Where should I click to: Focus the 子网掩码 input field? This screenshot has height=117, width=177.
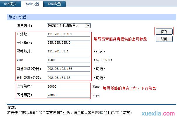pyautogui.click(x=69, y=42)
